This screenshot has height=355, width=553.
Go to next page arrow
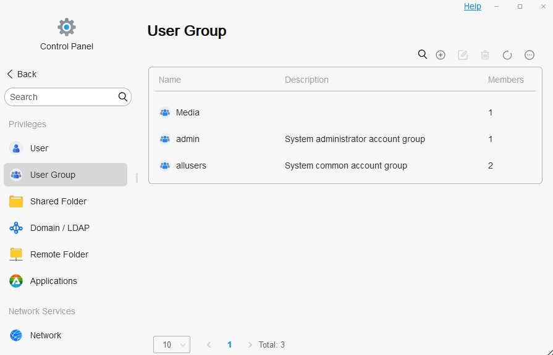[x=250, y=345]
